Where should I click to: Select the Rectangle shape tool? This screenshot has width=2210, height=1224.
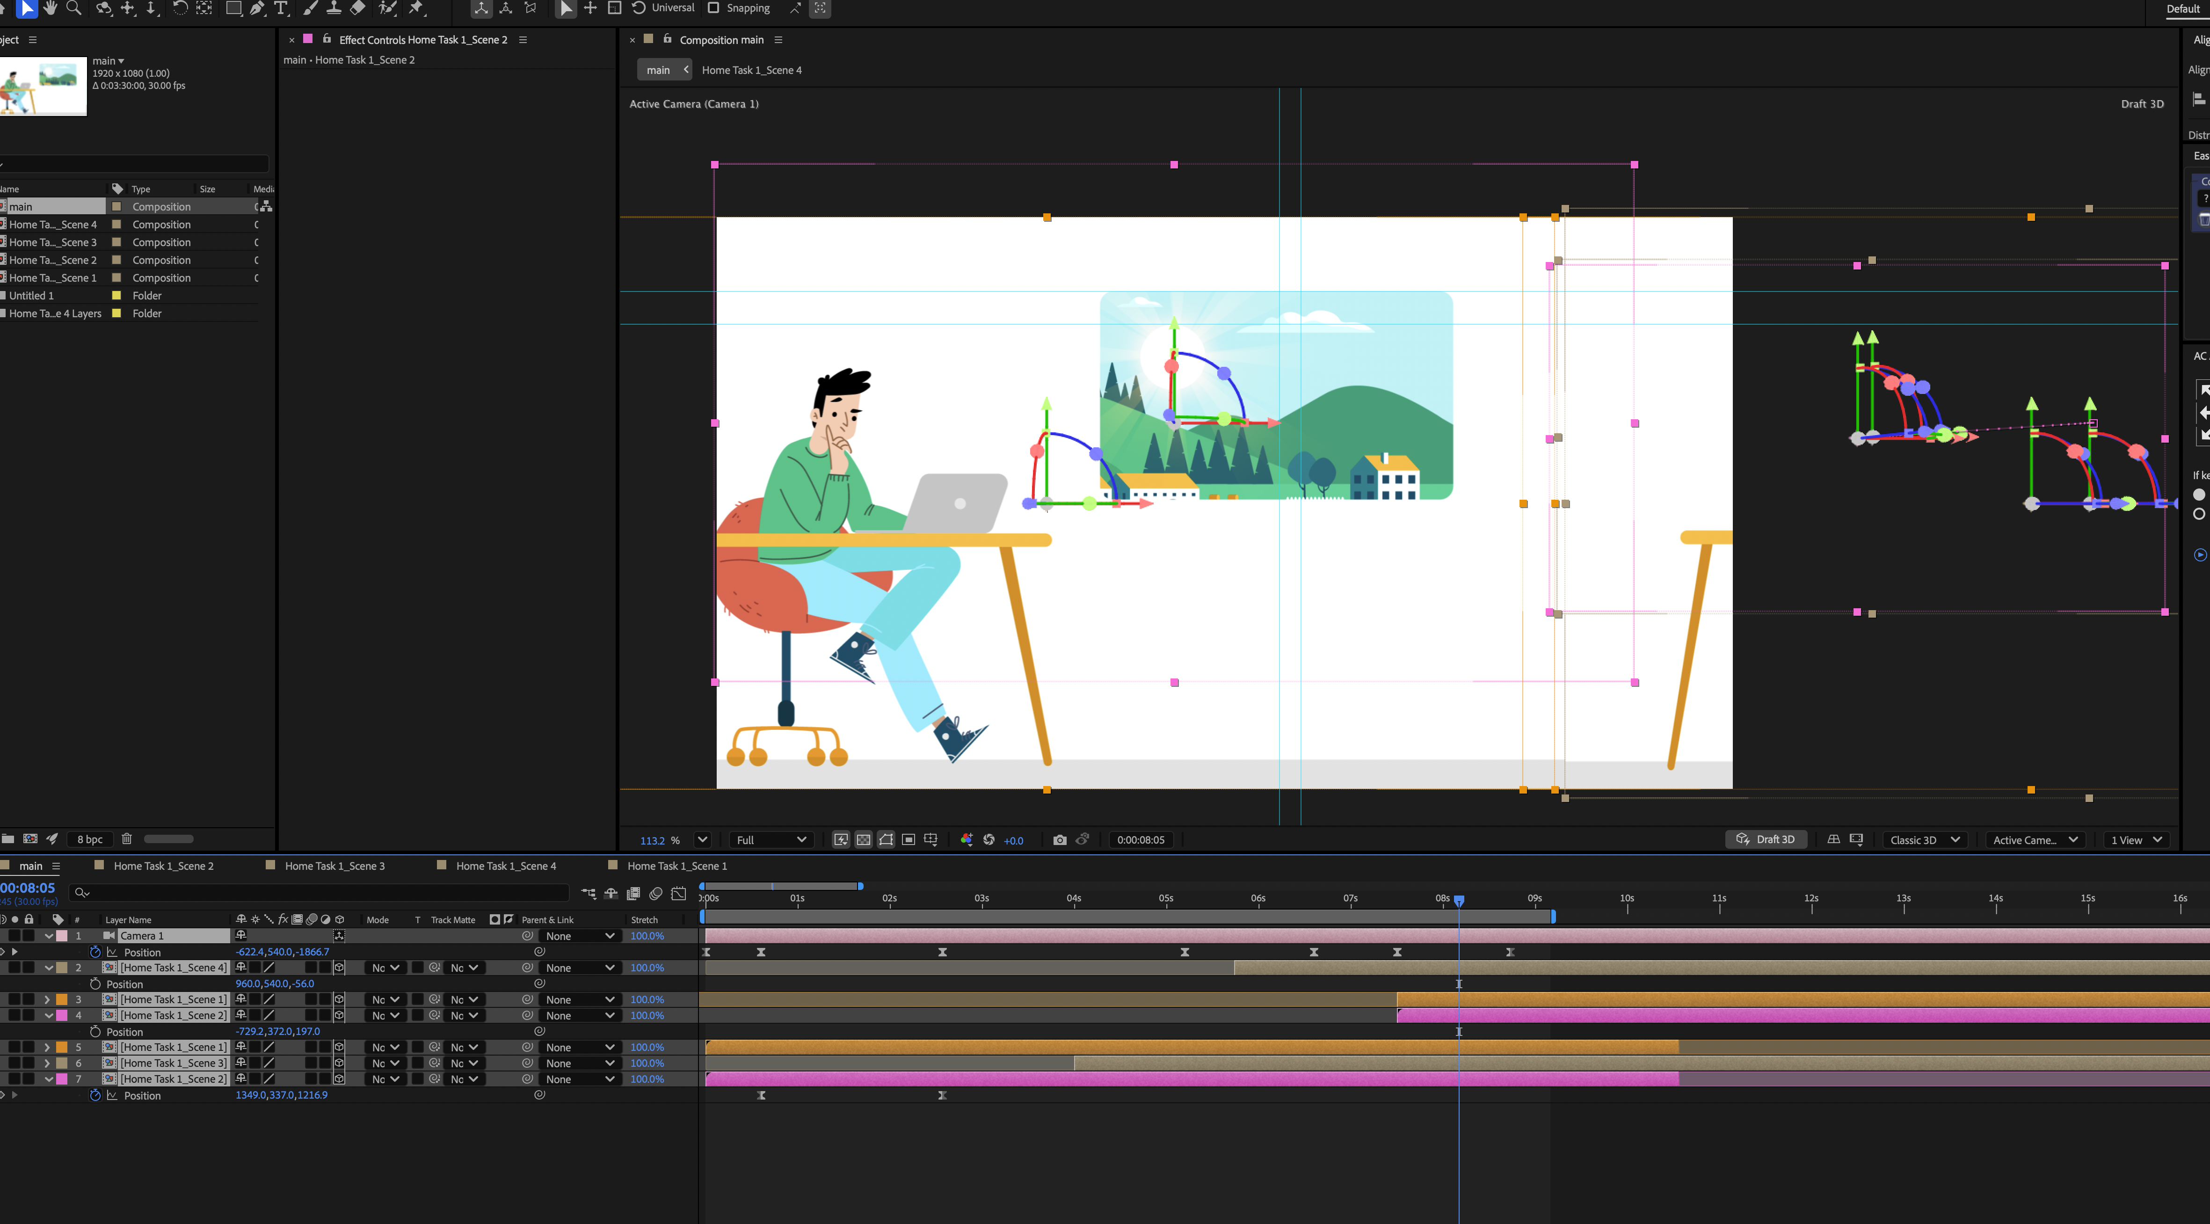coord(233,7)
